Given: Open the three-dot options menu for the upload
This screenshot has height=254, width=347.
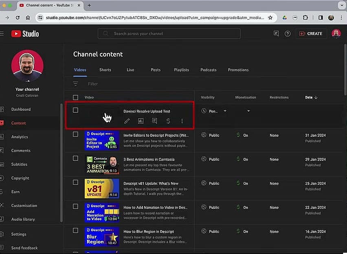Looking at the screenshot, I should coord(182,121).
